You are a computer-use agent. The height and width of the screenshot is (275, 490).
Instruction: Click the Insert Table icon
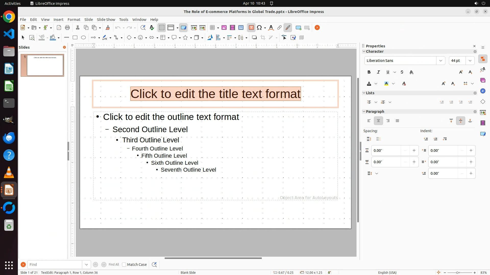(x=212, y=28)
